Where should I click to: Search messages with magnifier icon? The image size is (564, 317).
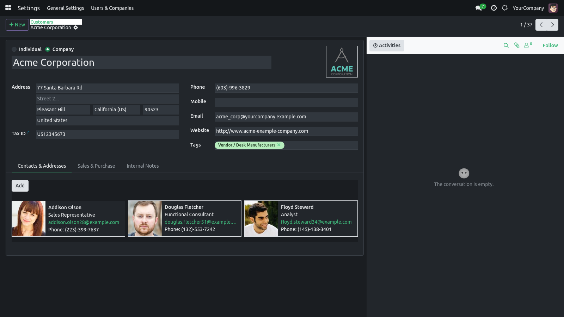(x=506, y=45)
